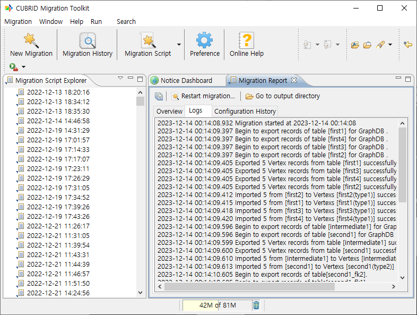Open the Search flashlight dropdown arrow
The image size is (417, 315).
390,45
